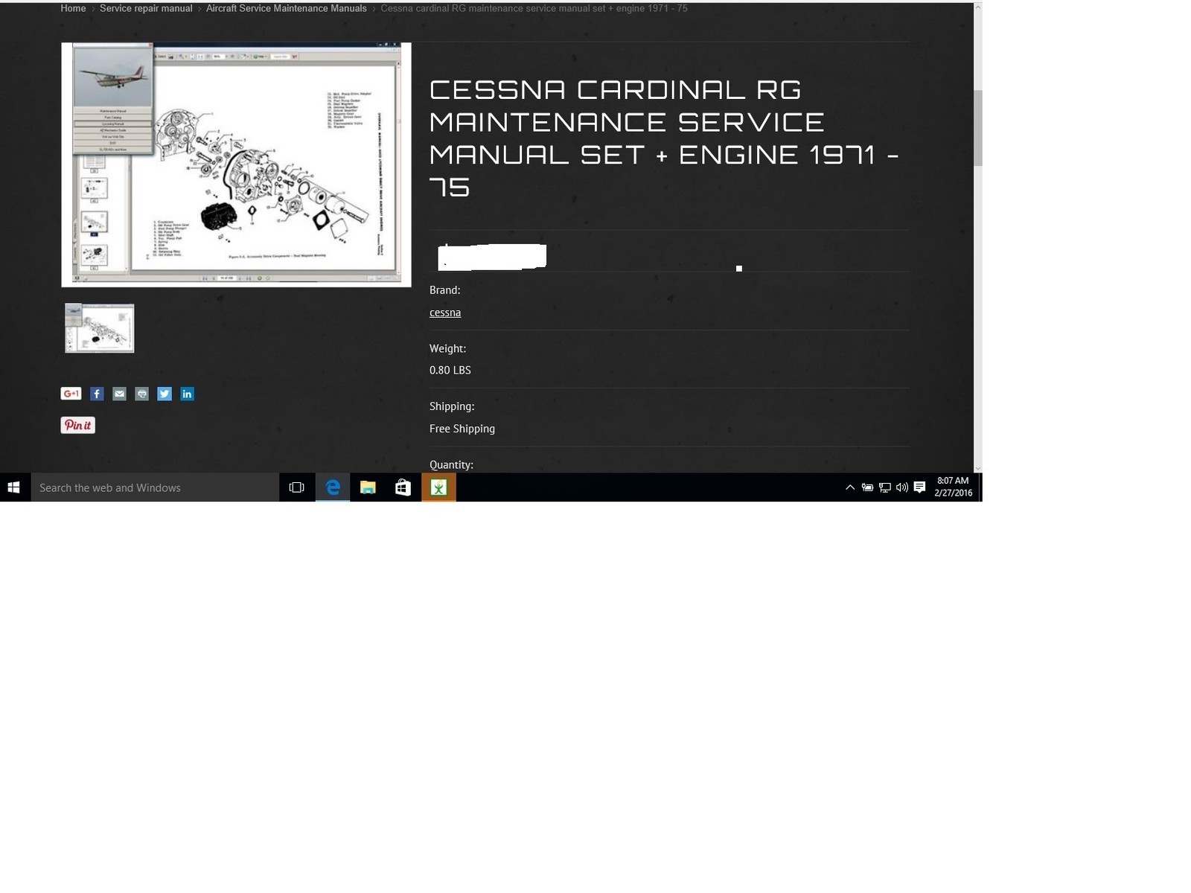Click the product title heading

664,138
